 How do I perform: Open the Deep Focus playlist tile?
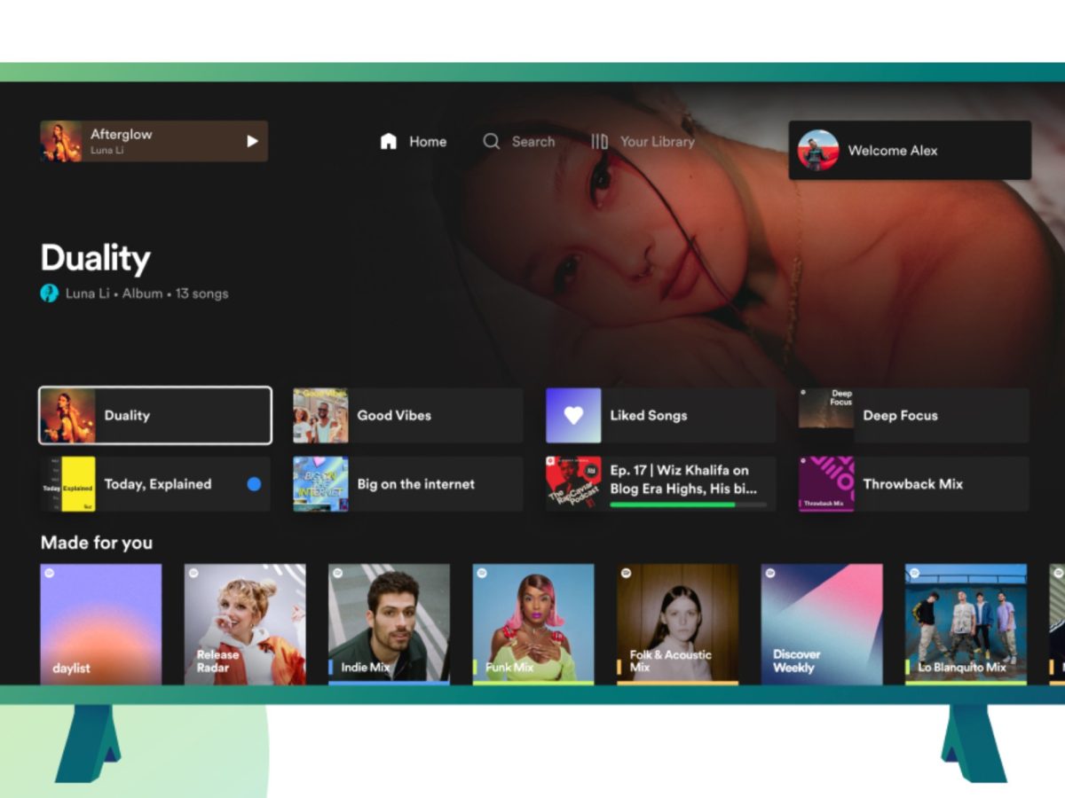point(914,415)
